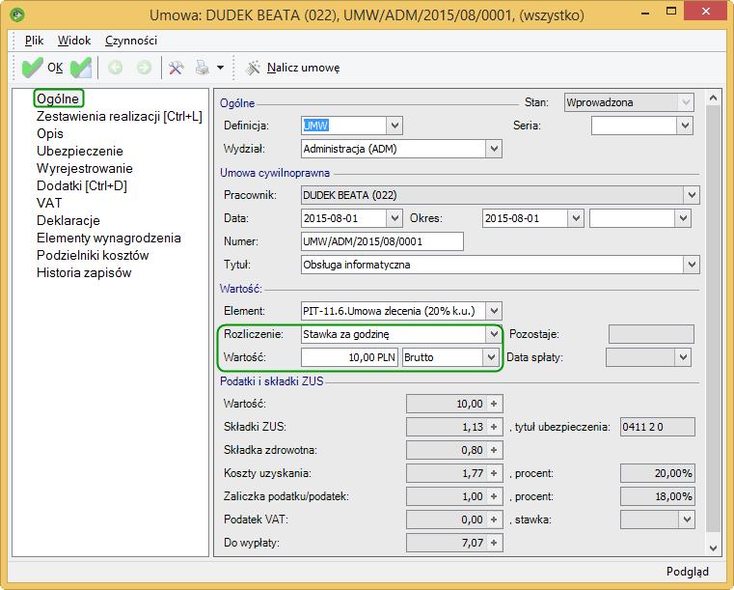Open the printer options dropdown arrow
The width and height of the screenshot is (734, 590).
pyautogui.click(x=221, y=68)
